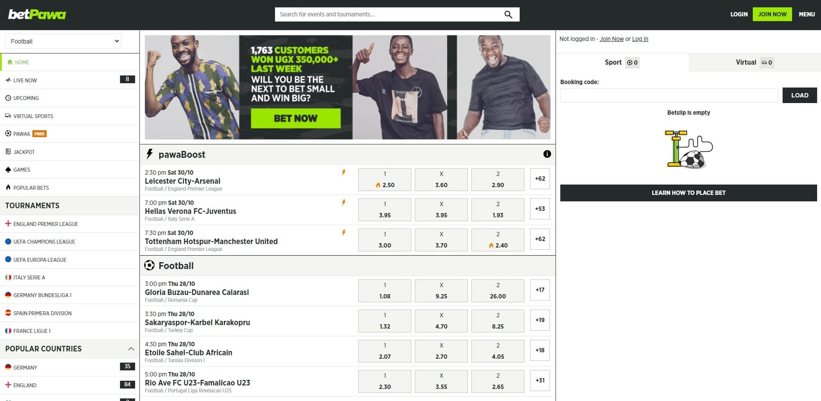Switch to the Virtual betslip tab
Viewport: 821px width, 401px height.
(755, 63)
